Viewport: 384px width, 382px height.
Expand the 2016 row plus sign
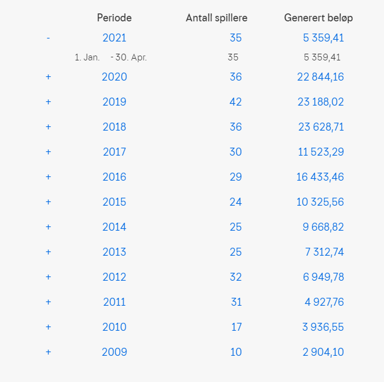(x=48, y=177)
